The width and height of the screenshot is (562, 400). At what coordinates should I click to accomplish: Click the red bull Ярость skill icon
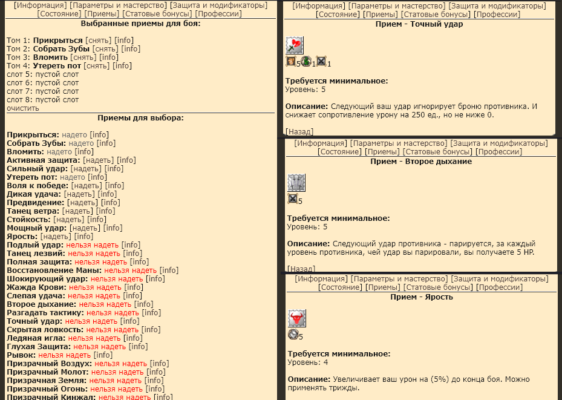296,318
